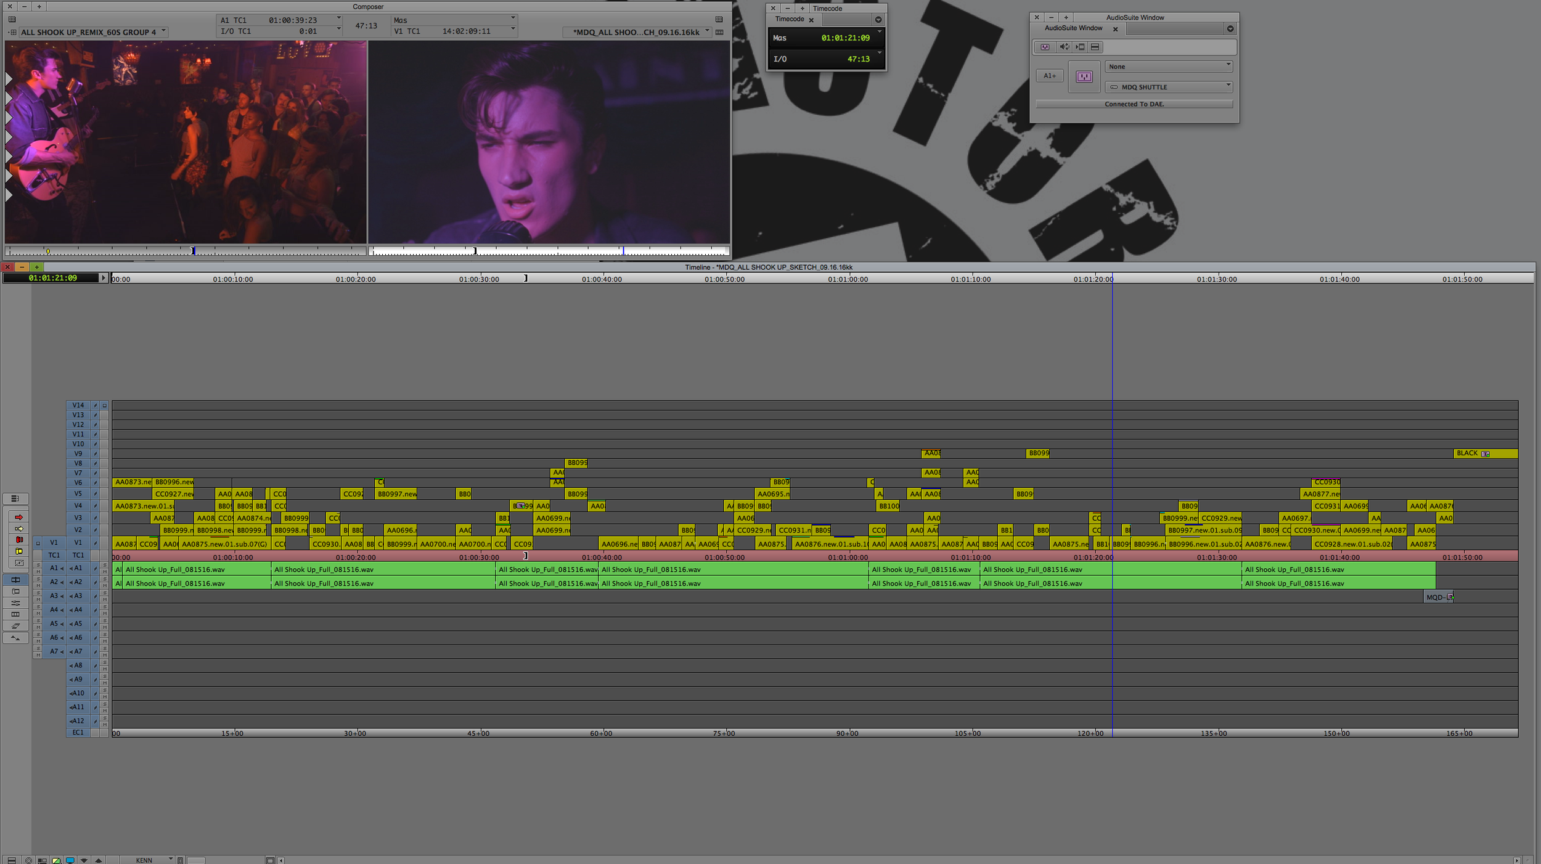Toggle the keyframe tool in the Smart Tool palette
The width and height of the screenshot is (1541, 864).
click(18, 563)
